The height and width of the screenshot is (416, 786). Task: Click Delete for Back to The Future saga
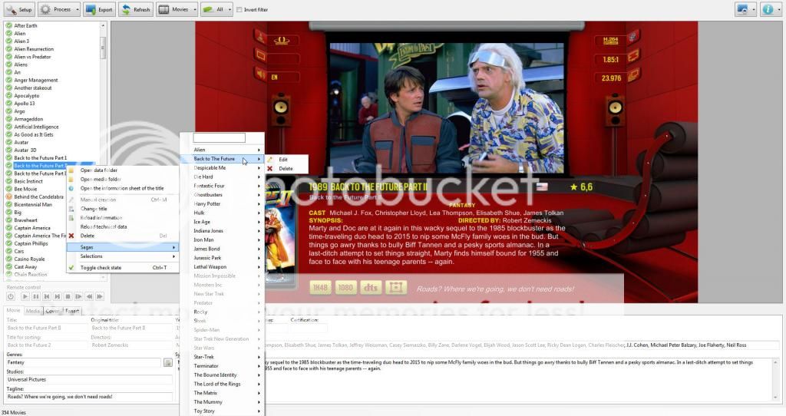click(x=287, y=168)
